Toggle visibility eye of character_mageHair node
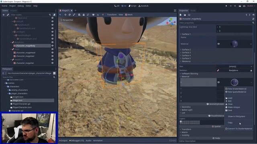Image resolution: width=257 pixels, height=144 pixels. tap(53, 56)
